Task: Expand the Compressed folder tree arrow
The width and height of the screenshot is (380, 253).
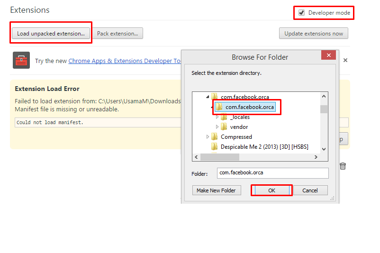Action: (208, 137)
